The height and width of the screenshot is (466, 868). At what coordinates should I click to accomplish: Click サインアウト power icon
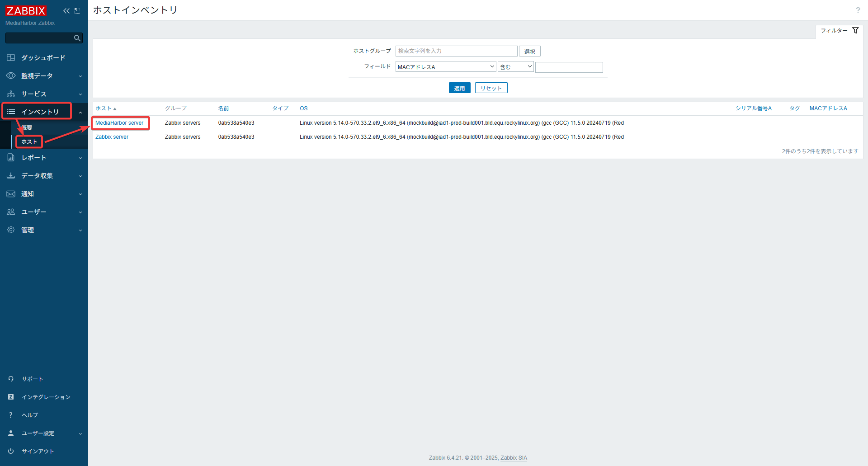point(11,451)
